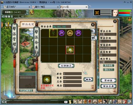
Task: Select the glowing book item with red border
Action: click(x=70, y=50)
